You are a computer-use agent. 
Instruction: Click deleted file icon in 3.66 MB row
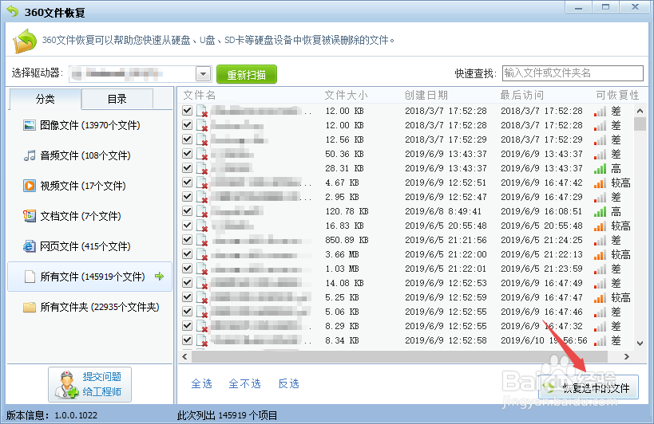point(202,255)
